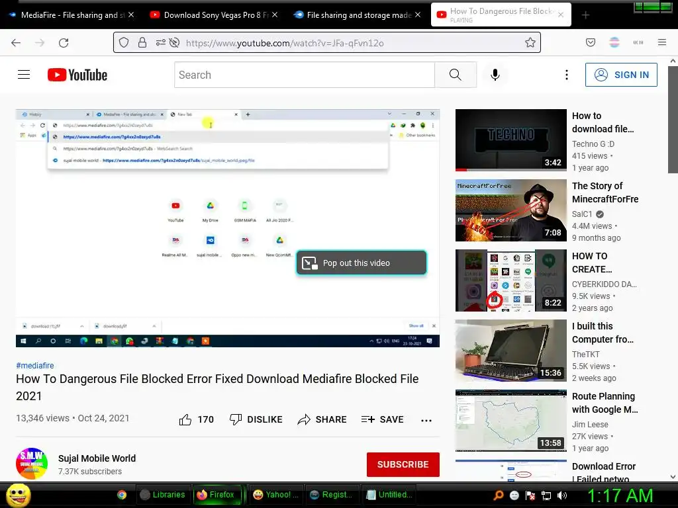Open the HOW TO CREATE video thumbnail
Screen dimensions: 678x508
pyautogui.click(x=510, y=280)
